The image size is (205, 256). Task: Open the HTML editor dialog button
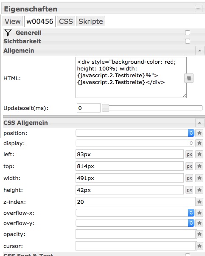click(189, 79)
